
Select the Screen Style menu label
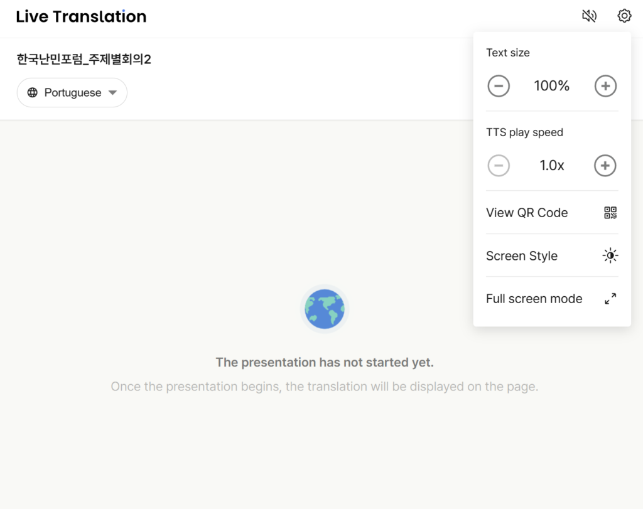point(522,256)
